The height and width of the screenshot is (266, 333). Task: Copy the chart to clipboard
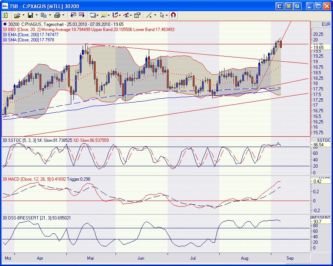pyautogui.click(x=44, y=15)
